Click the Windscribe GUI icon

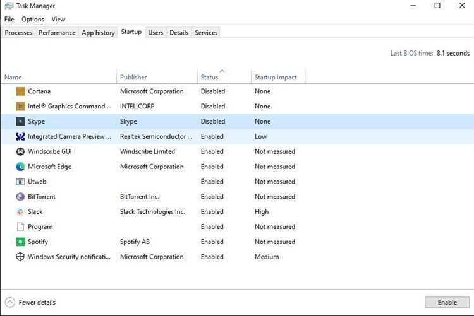pos(20,151)
